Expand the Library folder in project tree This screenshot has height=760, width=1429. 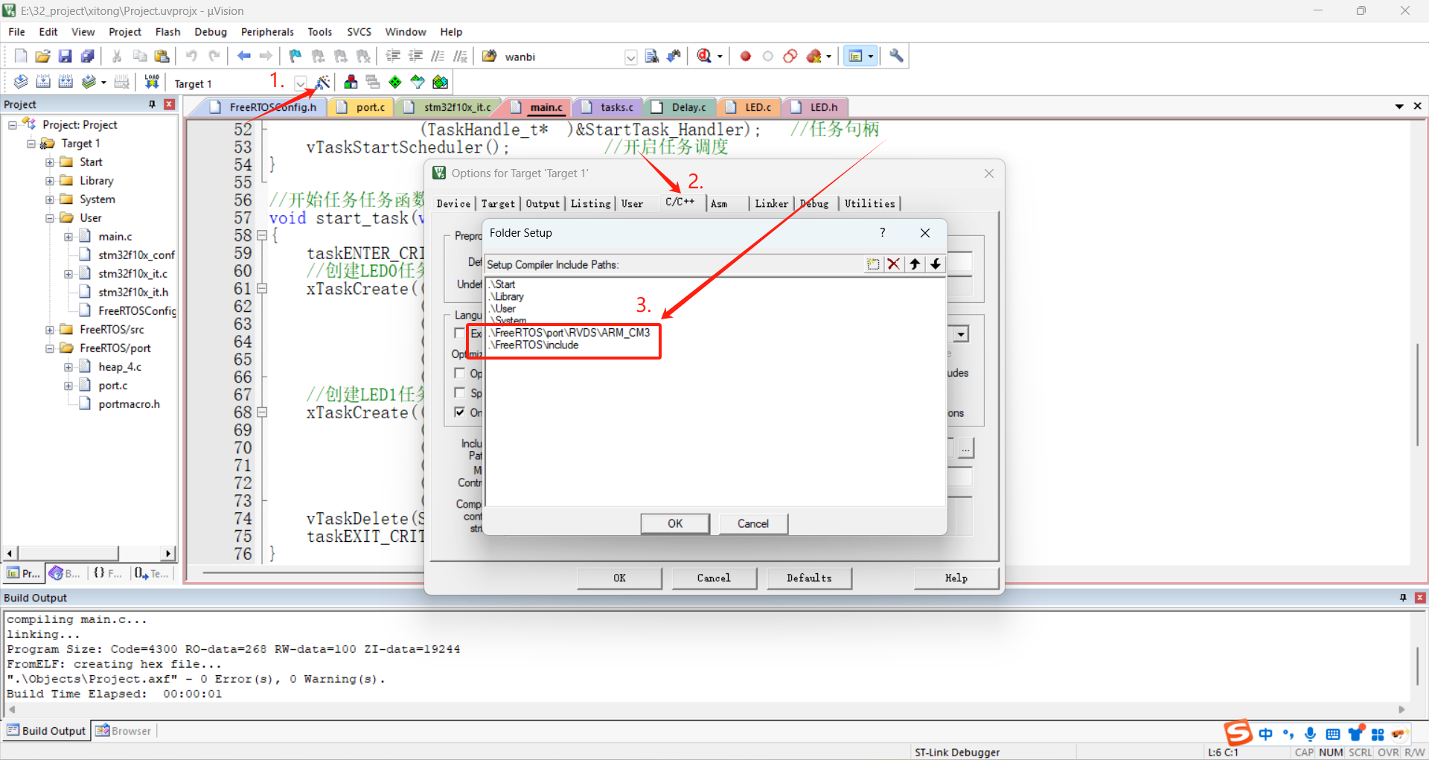point(50,181)
